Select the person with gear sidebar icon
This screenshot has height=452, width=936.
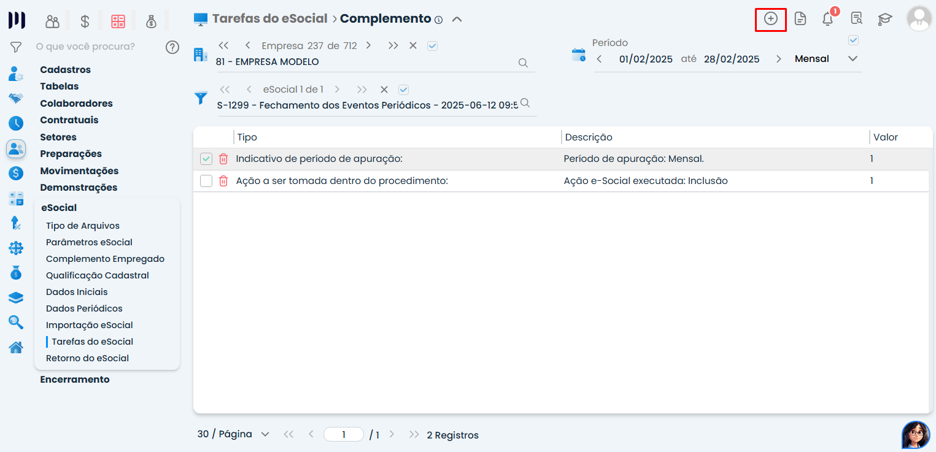16,74
